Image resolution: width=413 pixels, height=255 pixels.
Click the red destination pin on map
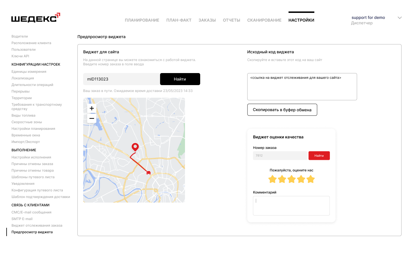pyautogui.click(x=135, y=147)
